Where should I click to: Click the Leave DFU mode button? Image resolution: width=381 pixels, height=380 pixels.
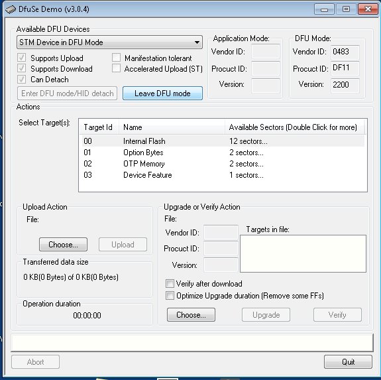pos(162,94)
